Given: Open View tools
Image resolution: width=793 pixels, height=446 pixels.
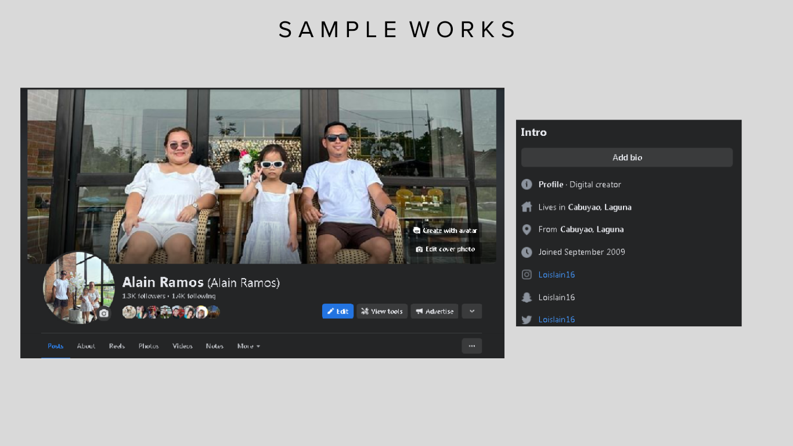Looking at the screenshot, I should coord(382,311).
